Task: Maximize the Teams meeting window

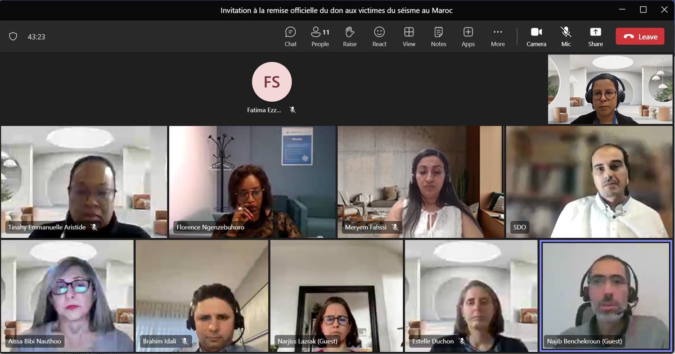Action: [x=643, y=10]
